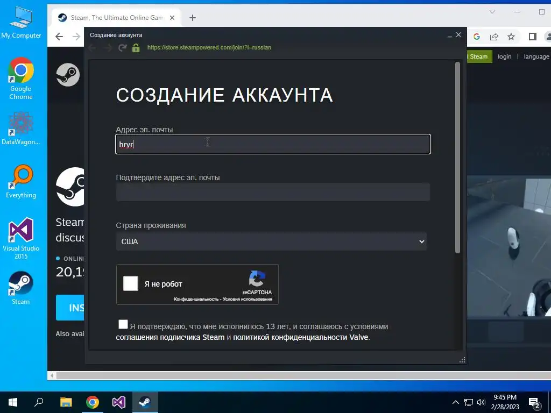
Task: Open File Explorer from the taskbar
Action: pos(66,402)
